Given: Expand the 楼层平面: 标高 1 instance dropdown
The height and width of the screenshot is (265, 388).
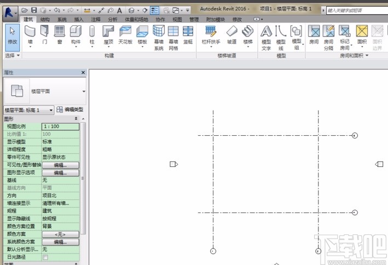Looking at the screenshot, I should tap(51, 110).
